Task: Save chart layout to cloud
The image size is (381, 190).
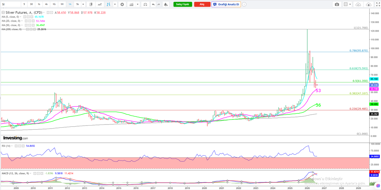Action: pyautogui.click(x=369, y=4)
